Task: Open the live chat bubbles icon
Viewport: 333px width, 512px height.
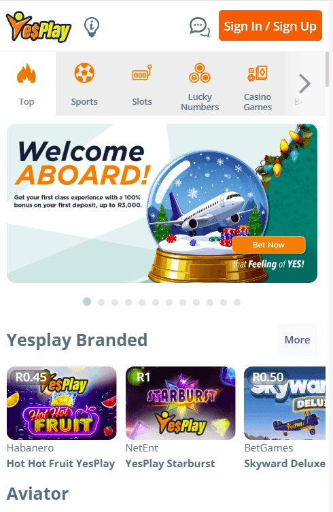Action: pos(200,27)
